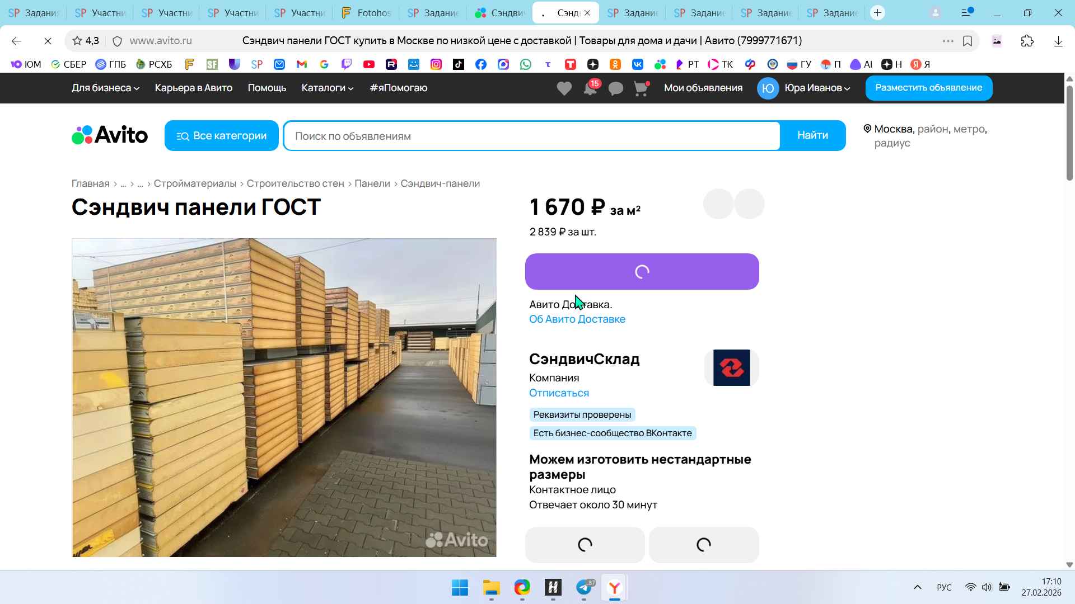
Task: Expand the Каталоги dropdown menu
Action: (x=327, y=88)
